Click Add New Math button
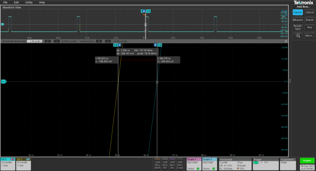316x171 pixels. point(158,164)
